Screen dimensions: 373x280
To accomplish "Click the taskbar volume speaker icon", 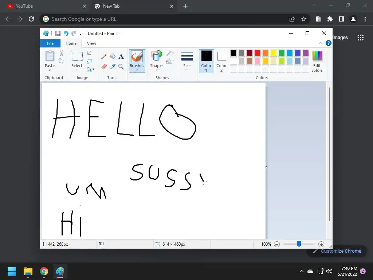I will coord(329,271).
